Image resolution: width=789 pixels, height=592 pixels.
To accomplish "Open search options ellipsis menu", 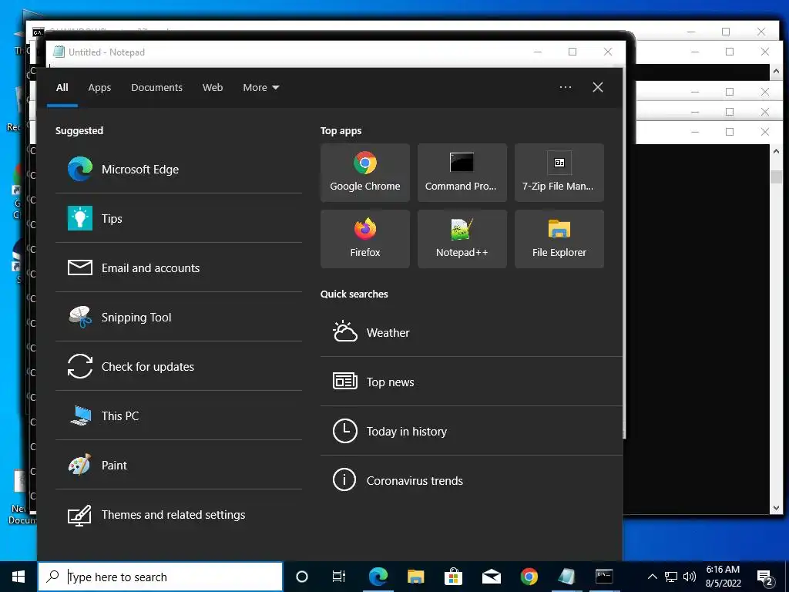I will pos(566,87).
